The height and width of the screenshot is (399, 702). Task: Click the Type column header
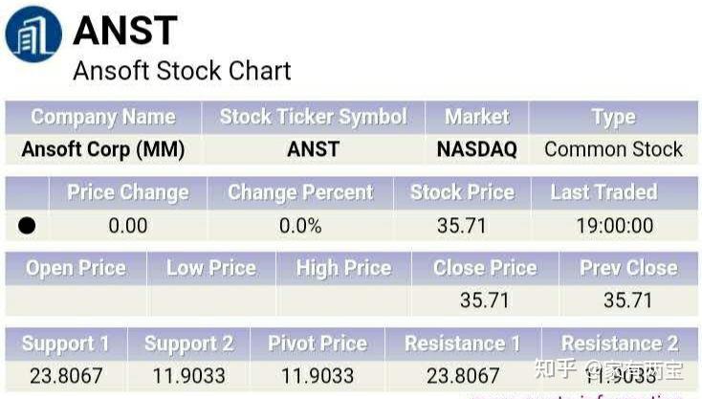point(613,118)
